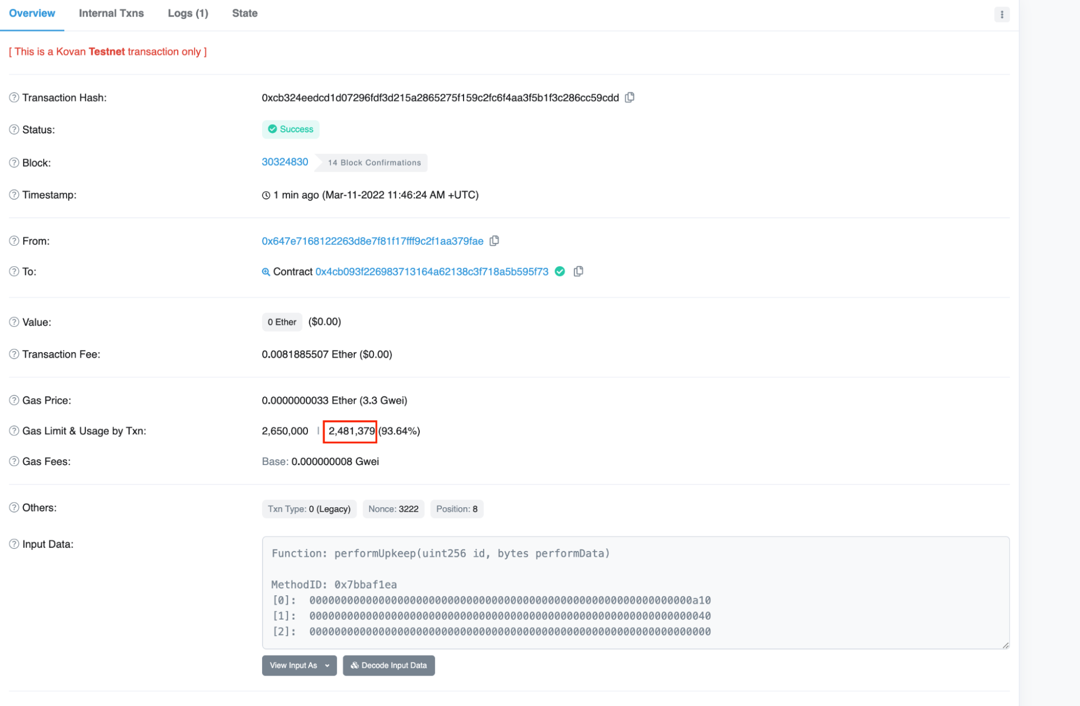Click help icon beside Transaction Hash
Image resolution: width=1080 pixels, height=706 pixels.
click(14, 98)
